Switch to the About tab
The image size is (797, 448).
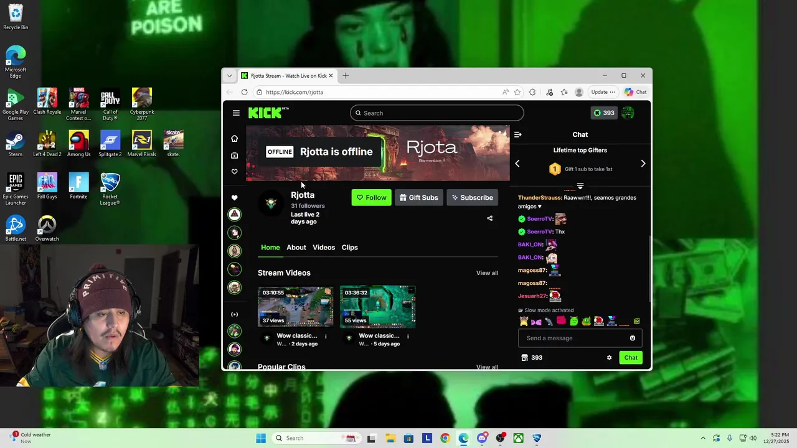(x=296, y=248)
